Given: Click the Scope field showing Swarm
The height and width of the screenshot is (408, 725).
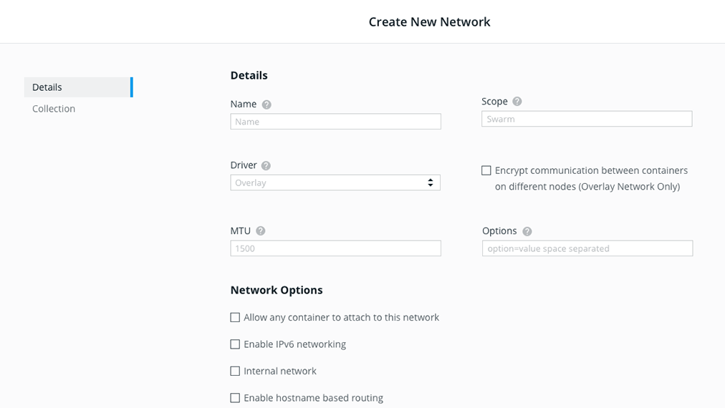Looking at the screenshot, I should [x=587, y=119].
